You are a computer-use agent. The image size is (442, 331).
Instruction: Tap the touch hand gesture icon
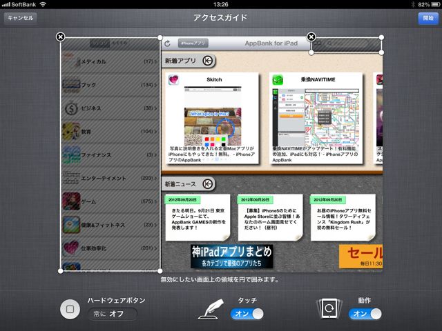[x=211, y=309]
